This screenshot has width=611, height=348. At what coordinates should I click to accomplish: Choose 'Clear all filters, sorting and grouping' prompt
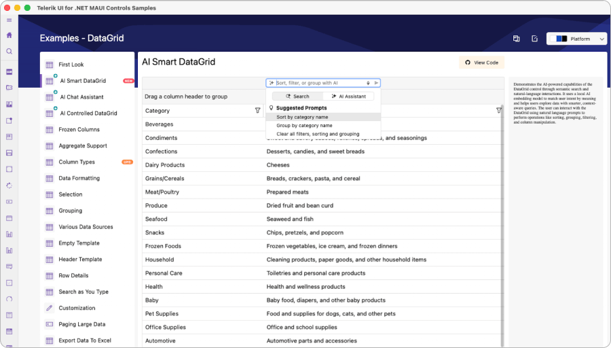click(323, 134)
